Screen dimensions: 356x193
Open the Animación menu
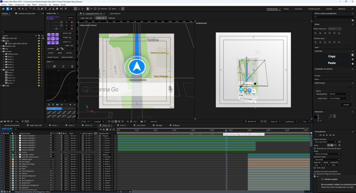pos(43,5)
